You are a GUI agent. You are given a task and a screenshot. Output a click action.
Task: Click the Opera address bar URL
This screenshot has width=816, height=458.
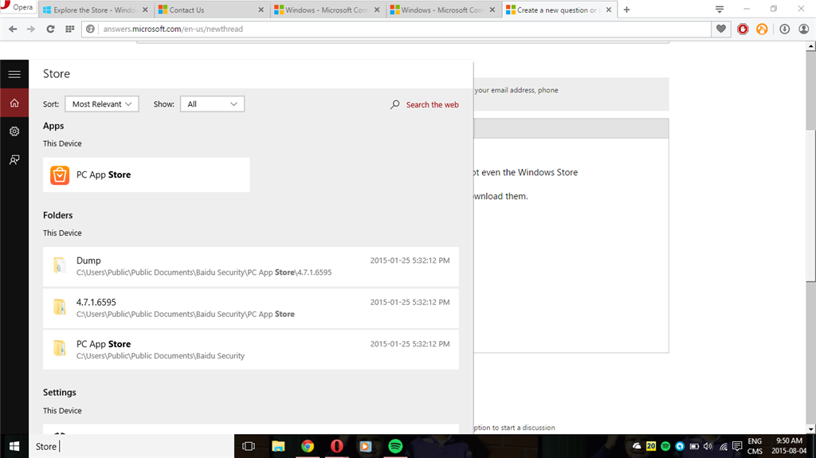pos(173,29)
